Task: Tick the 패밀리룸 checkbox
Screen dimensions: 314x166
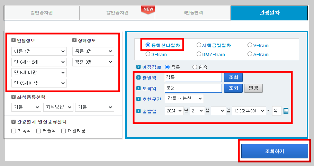Action: [63, 131]
